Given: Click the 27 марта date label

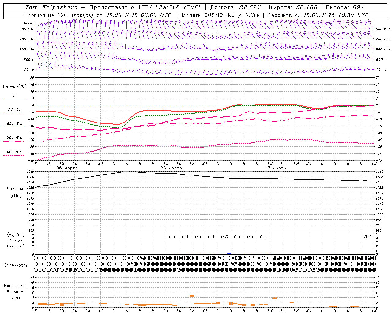Looking at the screenshot, I should click(x=275, y=168).
